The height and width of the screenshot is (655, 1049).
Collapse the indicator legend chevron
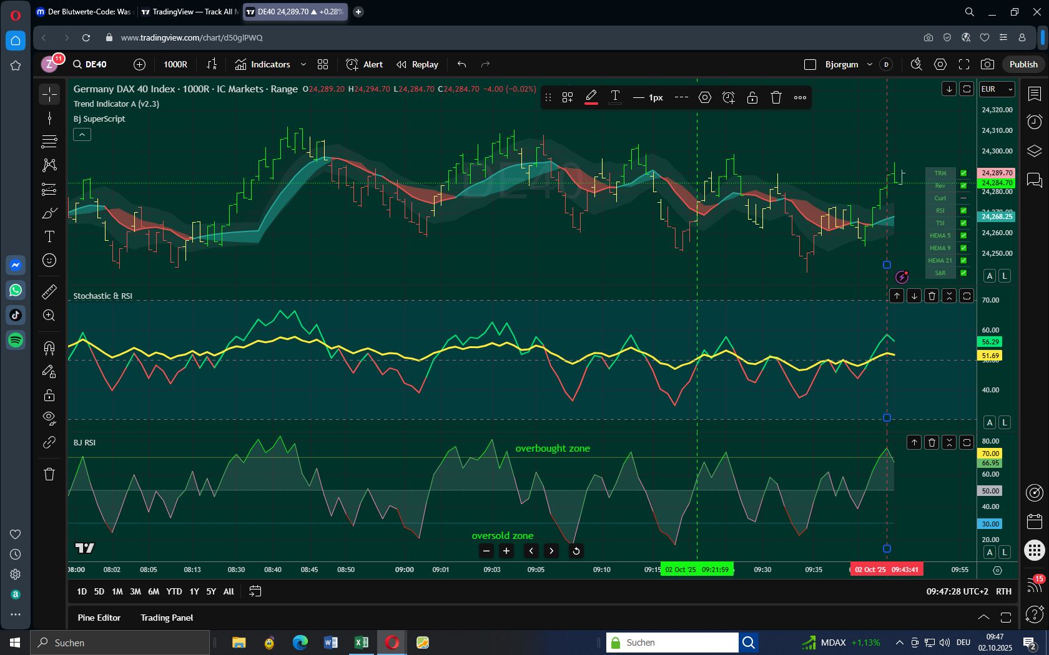click(x=82, y=135)
